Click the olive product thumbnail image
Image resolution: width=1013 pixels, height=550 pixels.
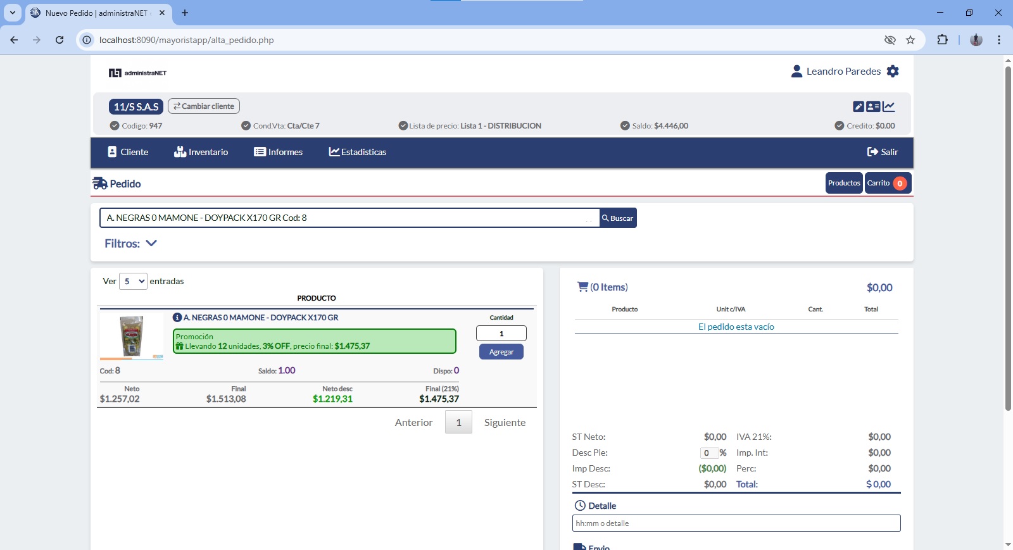point(132,336)
